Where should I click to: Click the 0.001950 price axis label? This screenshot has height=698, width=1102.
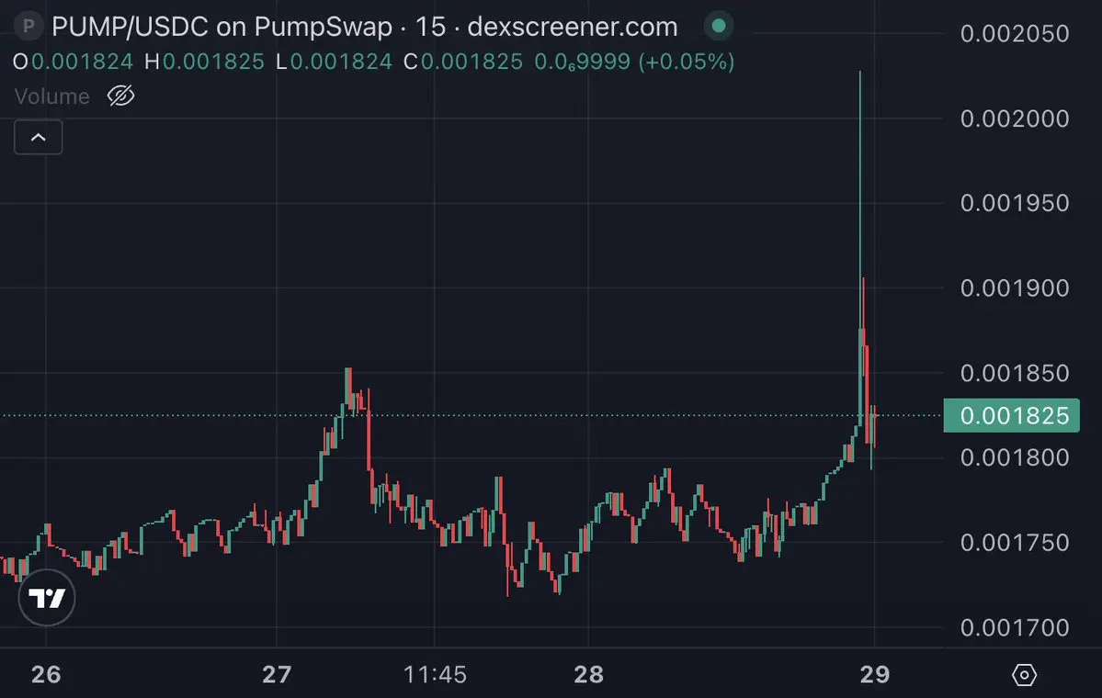[1014, 203]
